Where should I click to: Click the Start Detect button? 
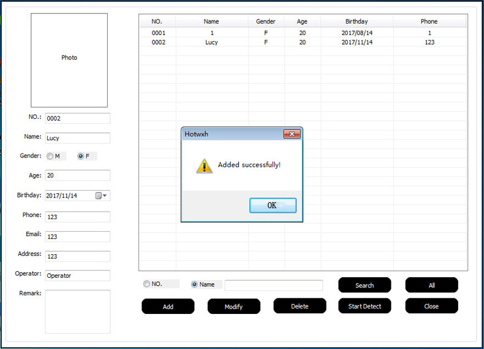click(365, 306)
